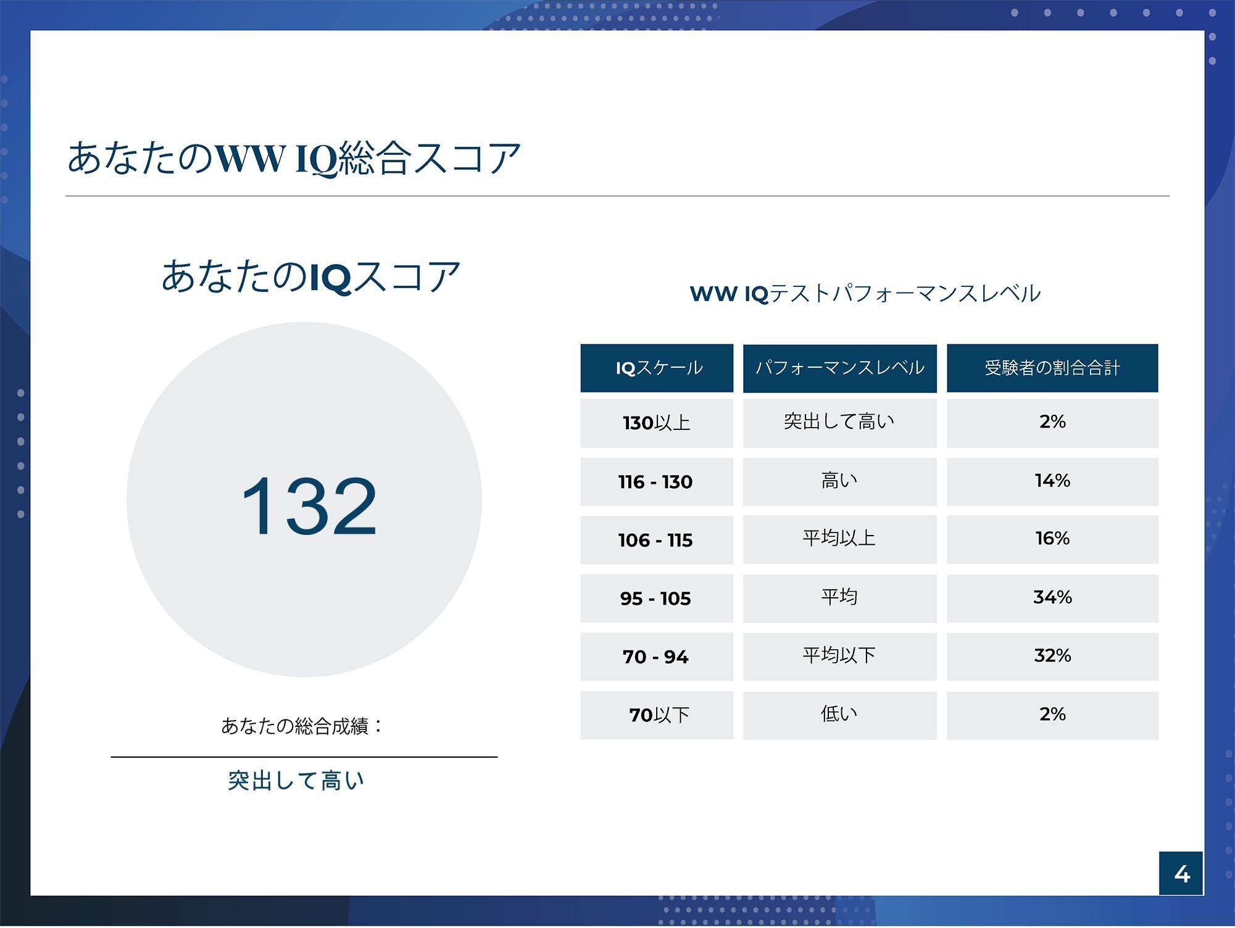Click the label あなたの総合成績：
Screen dimensions: 1235x928
click(302, 726)
